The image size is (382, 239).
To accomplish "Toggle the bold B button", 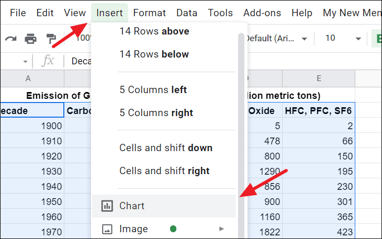I will (x=376, y=38).
